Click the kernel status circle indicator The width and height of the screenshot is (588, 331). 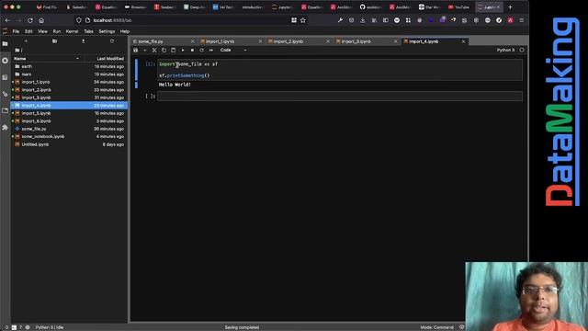coord(522,50)
